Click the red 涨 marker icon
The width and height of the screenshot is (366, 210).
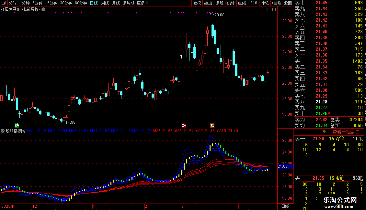184,125
